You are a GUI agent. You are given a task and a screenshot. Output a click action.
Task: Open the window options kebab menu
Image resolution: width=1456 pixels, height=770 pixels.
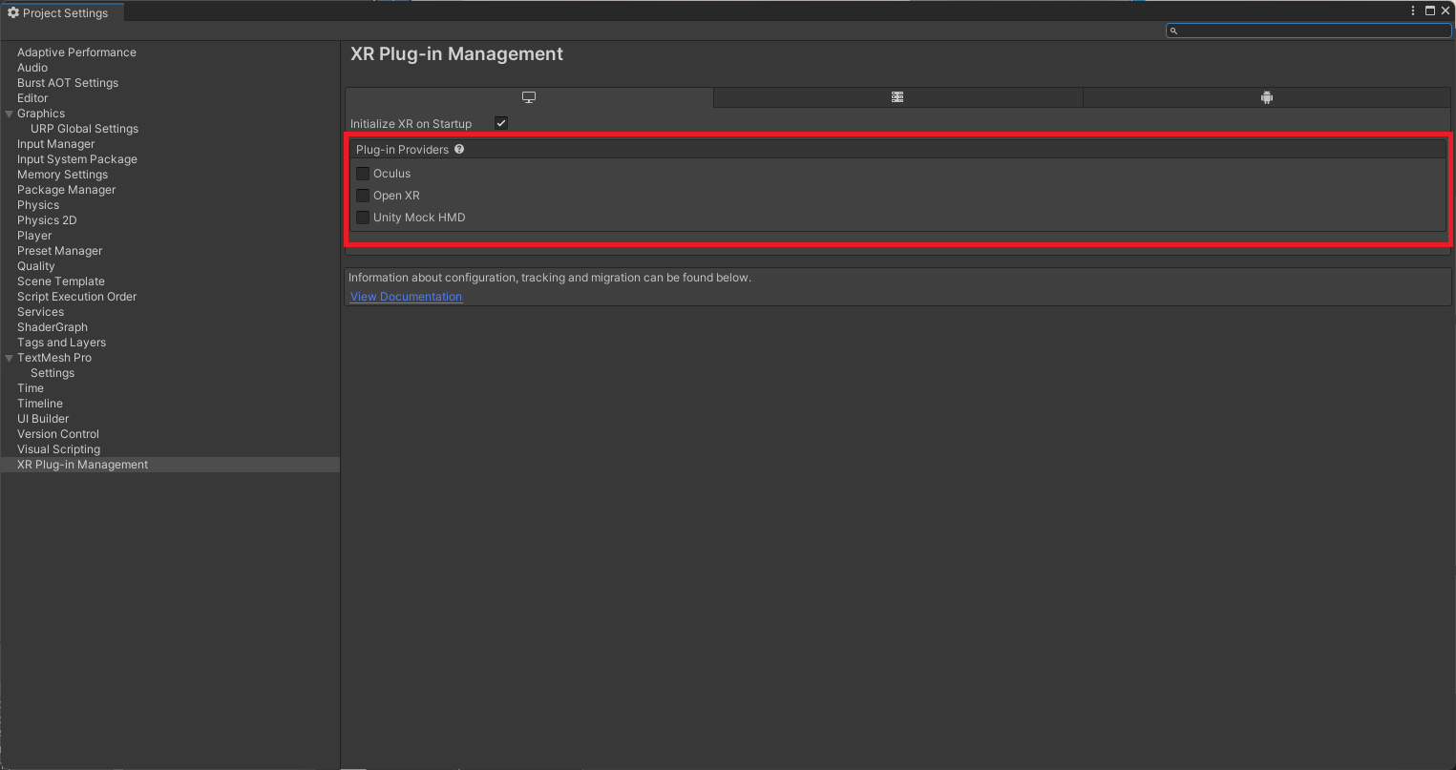pos(1413,10)
